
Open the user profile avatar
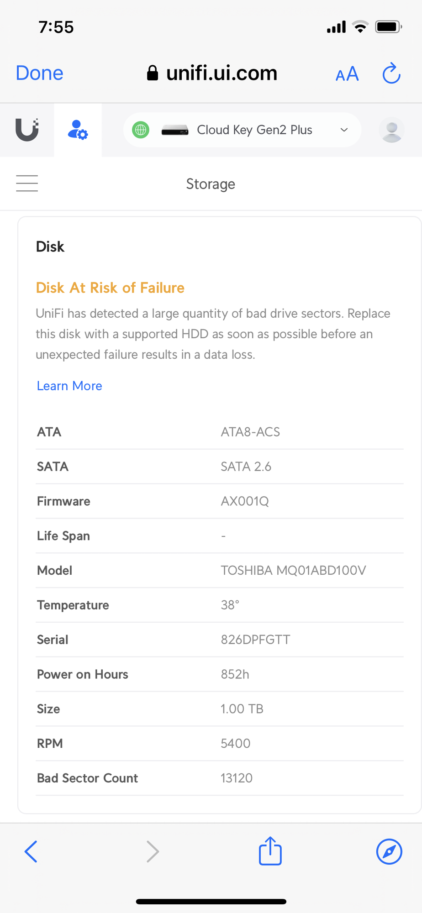[x=391, y=130]
